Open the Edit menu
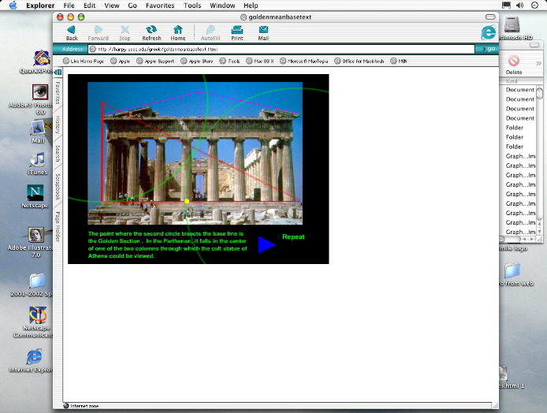The image size is (547, 413). (90, 6)
